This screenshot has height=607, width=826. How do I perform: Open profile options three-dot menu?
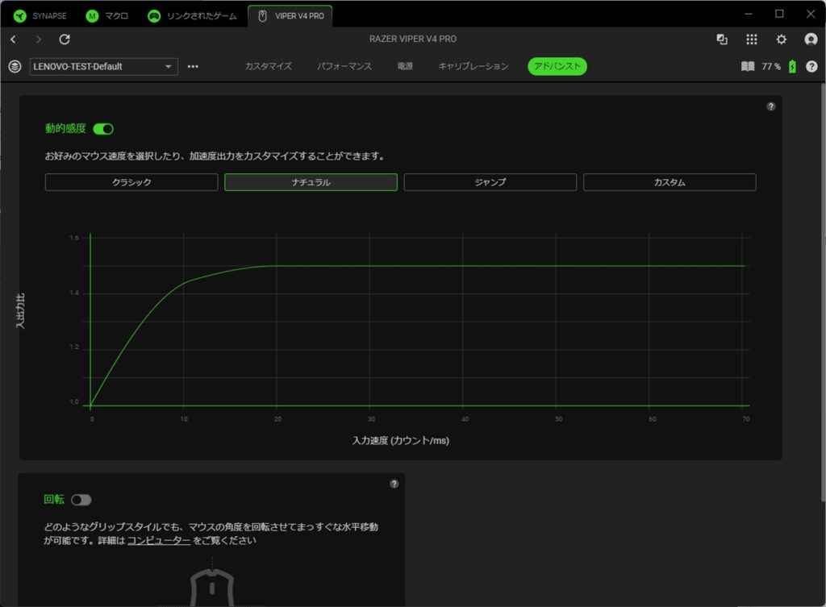tap(193, 67)
